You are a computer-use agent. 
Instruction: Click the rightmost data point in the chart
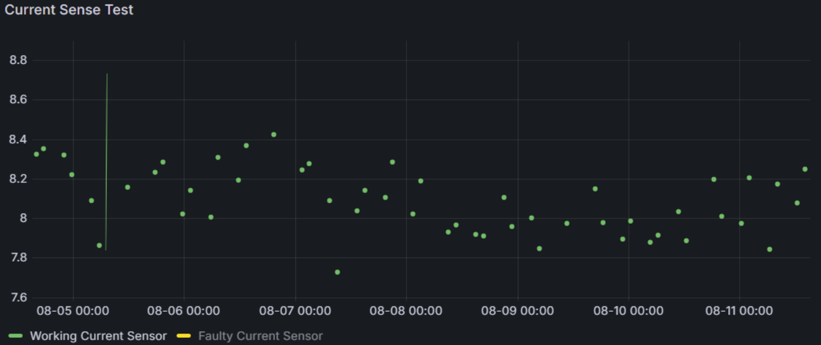click(x=805, y=169)
